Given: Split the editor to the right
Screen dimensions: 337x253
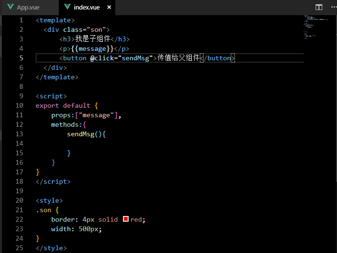Looking at the screenshot, I should [x=319, y=7].
